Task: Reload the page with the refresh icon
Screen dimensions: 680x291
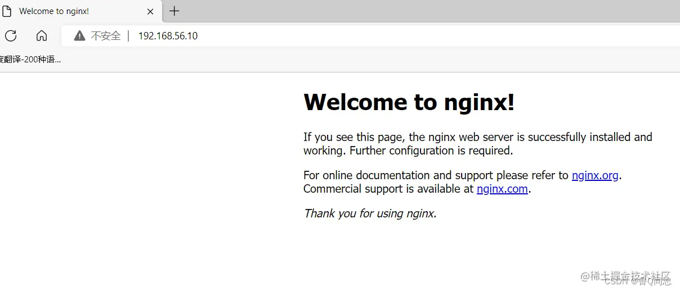Action: click(x=11, y=36)
